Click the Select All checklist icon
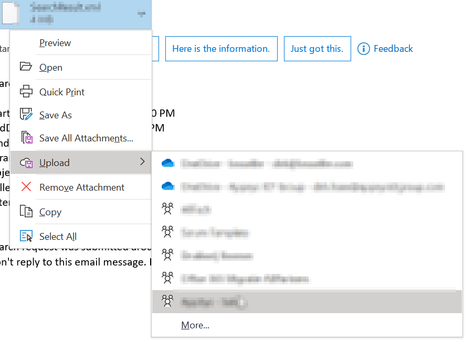This screenshot has width=475, height=343. (x=26, y=236)
